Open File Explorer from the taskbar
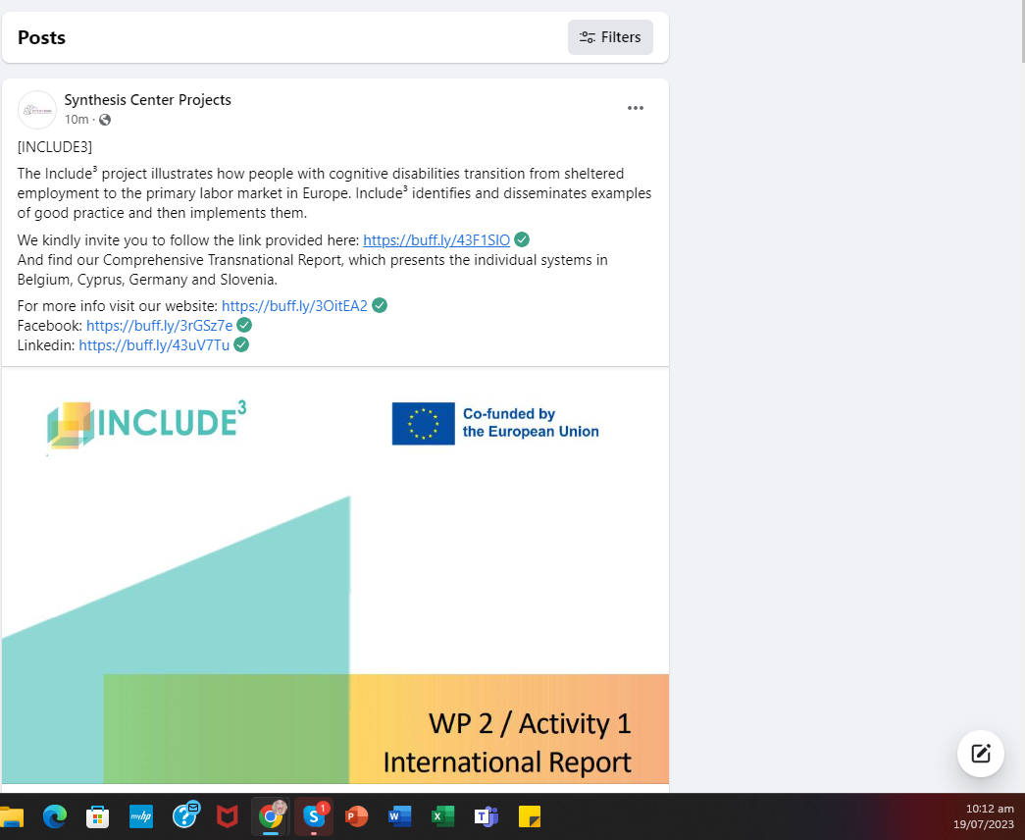Screen dimensions: 1025x840 pos(11,816)
